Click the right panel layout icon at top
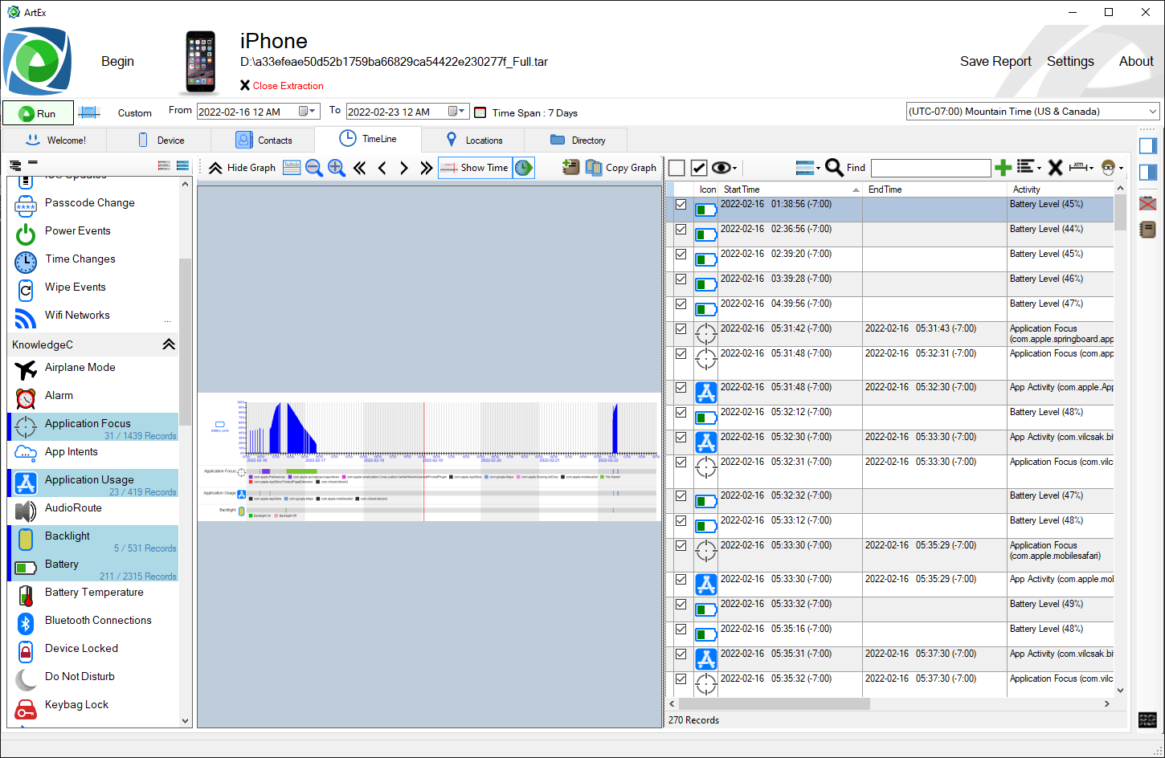1165x758 pixels. (x=1148, y=145)
